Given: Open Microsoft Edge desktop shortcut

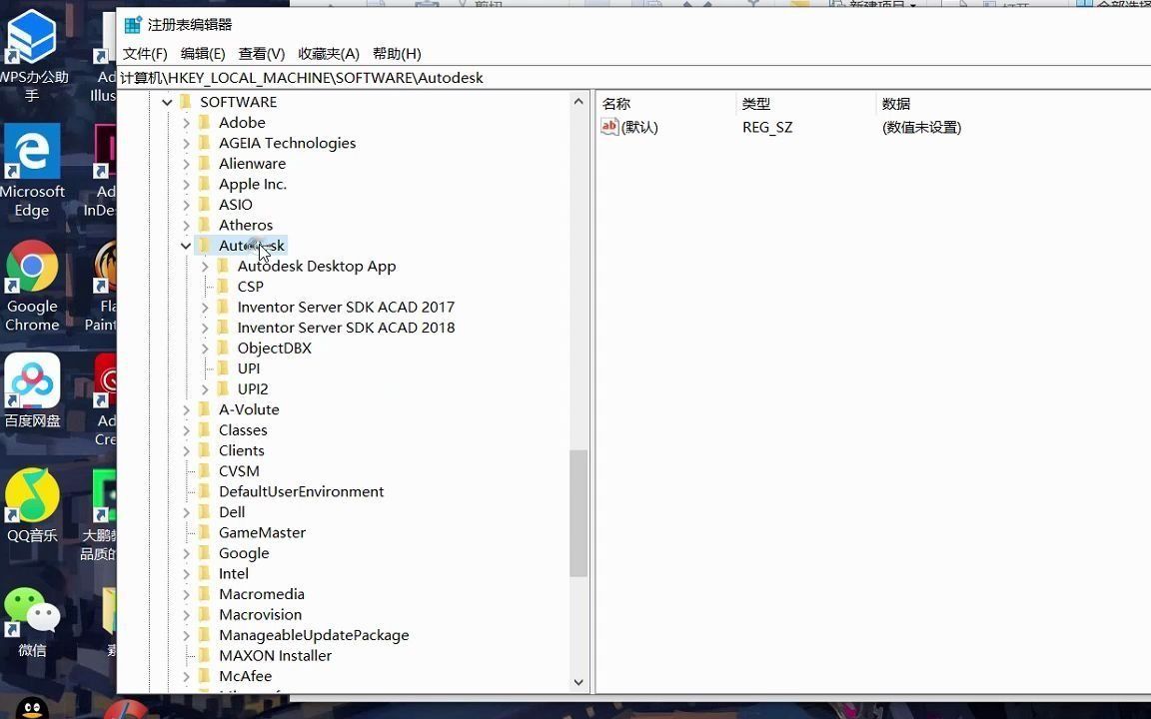Looking at the screenshot, I should [32, 170].
